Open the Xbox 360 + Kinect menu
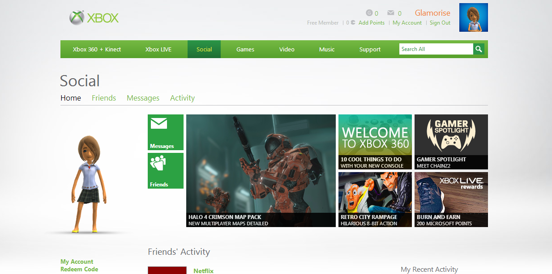 click(97, 49)
